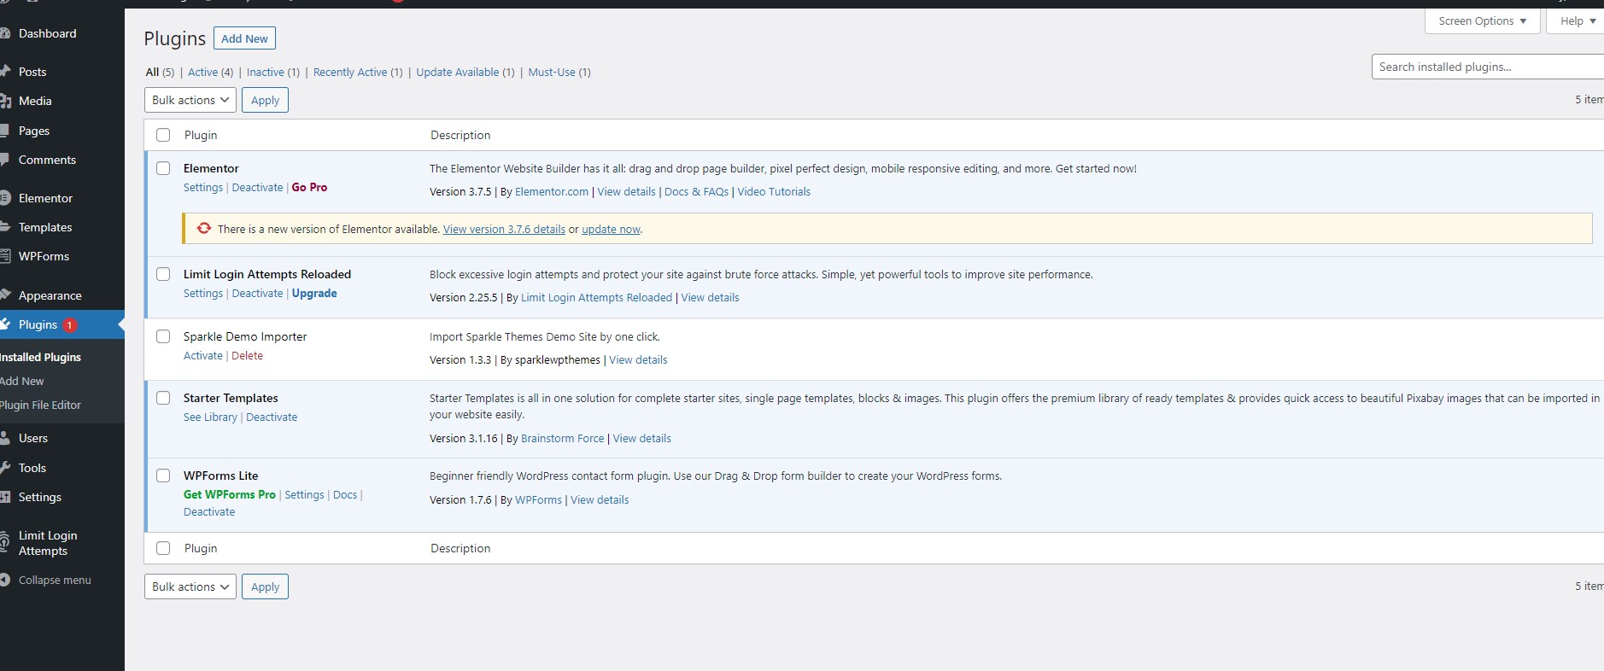Deactivate the WPForms Lite plugin
1604x671 pixels.
click(x=209, y=512)
